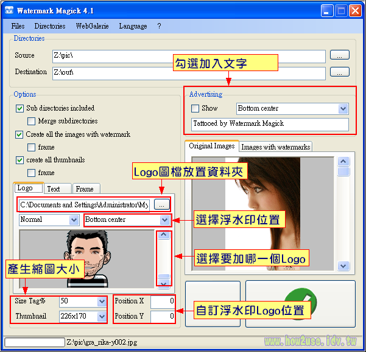The image size is (366, 352).
Task: Switch to the Frame tab
Action: [86, 188]
